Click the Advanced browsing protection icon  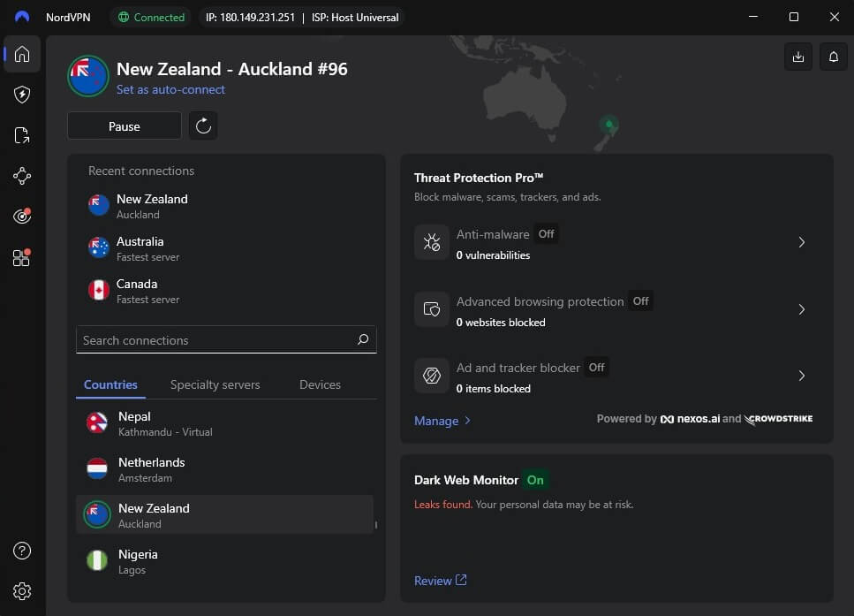tap(432, 309)
